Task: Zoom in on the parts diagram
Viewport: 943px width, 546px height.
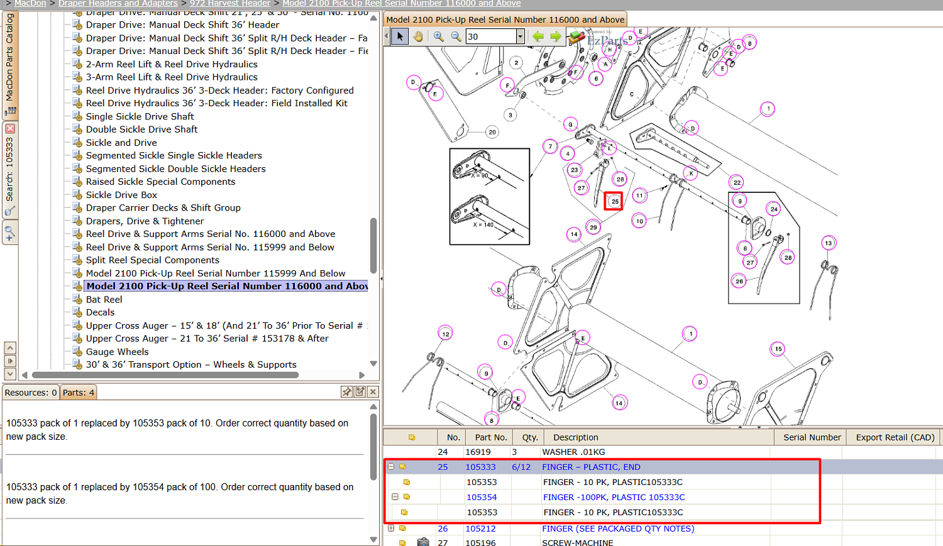Action: click(439, 36)
